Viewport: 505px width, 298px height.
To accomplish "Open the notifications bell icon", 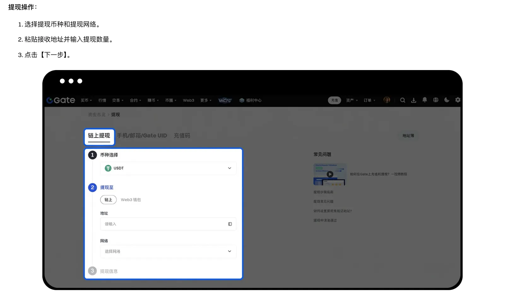I will pyautogui.click(x=425, y=100).
